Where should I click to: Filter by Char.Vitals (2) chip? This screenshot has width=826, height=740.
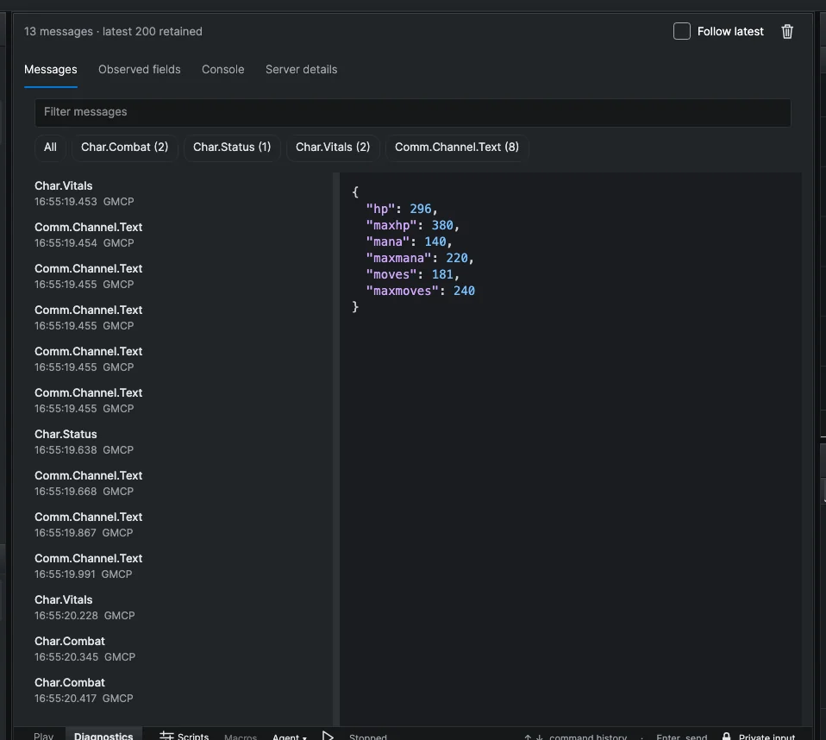pos(333,147)
